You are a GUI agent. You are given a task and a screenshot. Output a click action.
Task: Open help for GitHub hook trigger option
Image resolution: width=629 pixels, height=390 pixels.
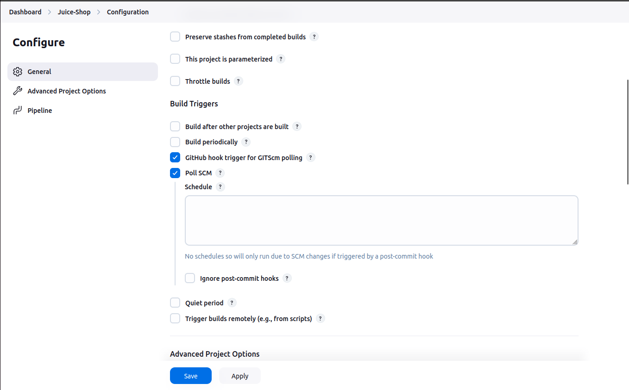(311, 158)
